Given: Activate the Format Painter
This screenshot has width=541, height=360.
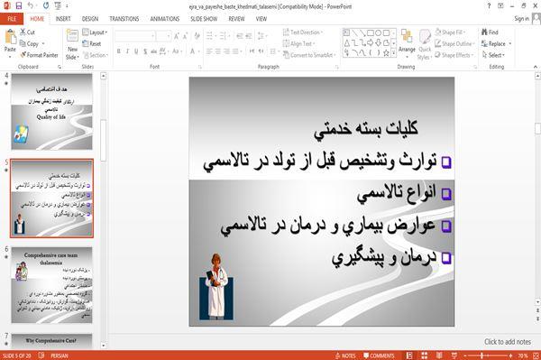Looking at the screenshot, I should coord(39,55).
